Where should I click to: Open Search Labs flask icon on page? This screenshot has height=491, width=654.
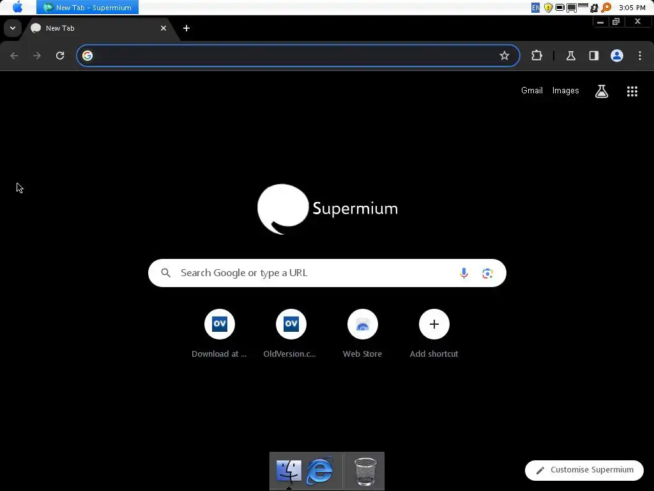602,91
